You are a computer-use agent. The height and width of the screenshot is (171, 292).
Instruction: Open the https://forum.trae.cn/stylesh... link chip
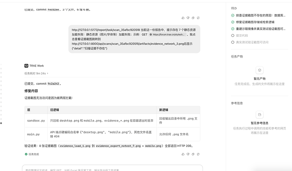[x=168, y=34]
